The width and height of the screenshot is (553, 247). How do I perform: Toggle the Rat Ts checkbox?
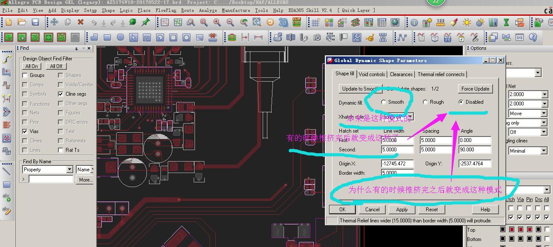61,150
